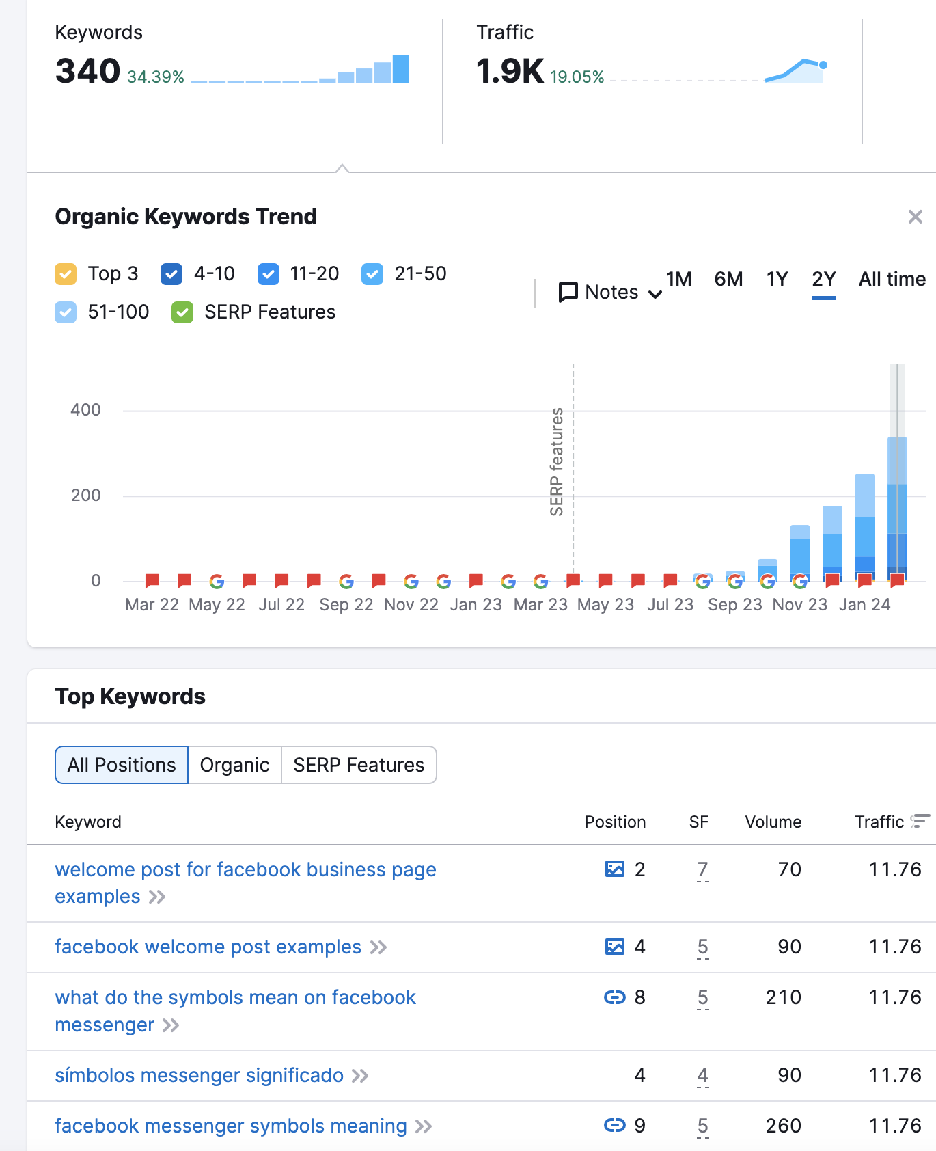Click the red note flag at Mar 22
936x1151 pixels.
click(152, 581)
